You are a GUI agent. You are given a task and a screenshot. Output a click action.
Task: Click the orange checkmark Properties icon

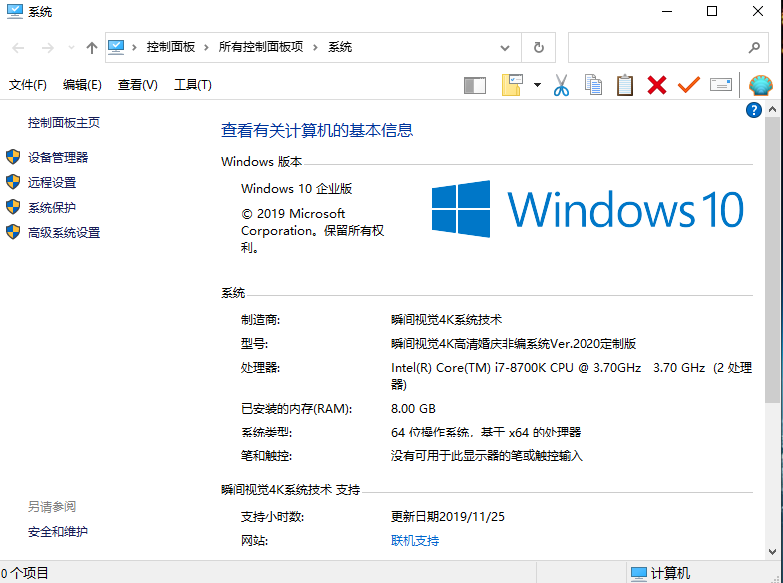point(689,85)
